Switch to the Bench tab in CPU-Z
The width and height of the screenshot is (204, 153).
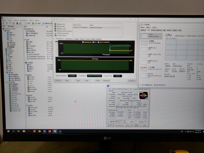[141, 89]
